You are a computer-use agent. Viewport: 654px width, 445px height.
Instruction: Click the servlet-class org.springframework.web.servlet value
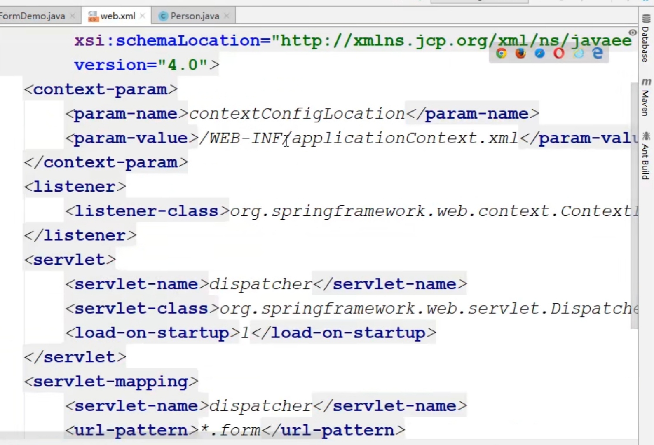click(x=429, y=308)
